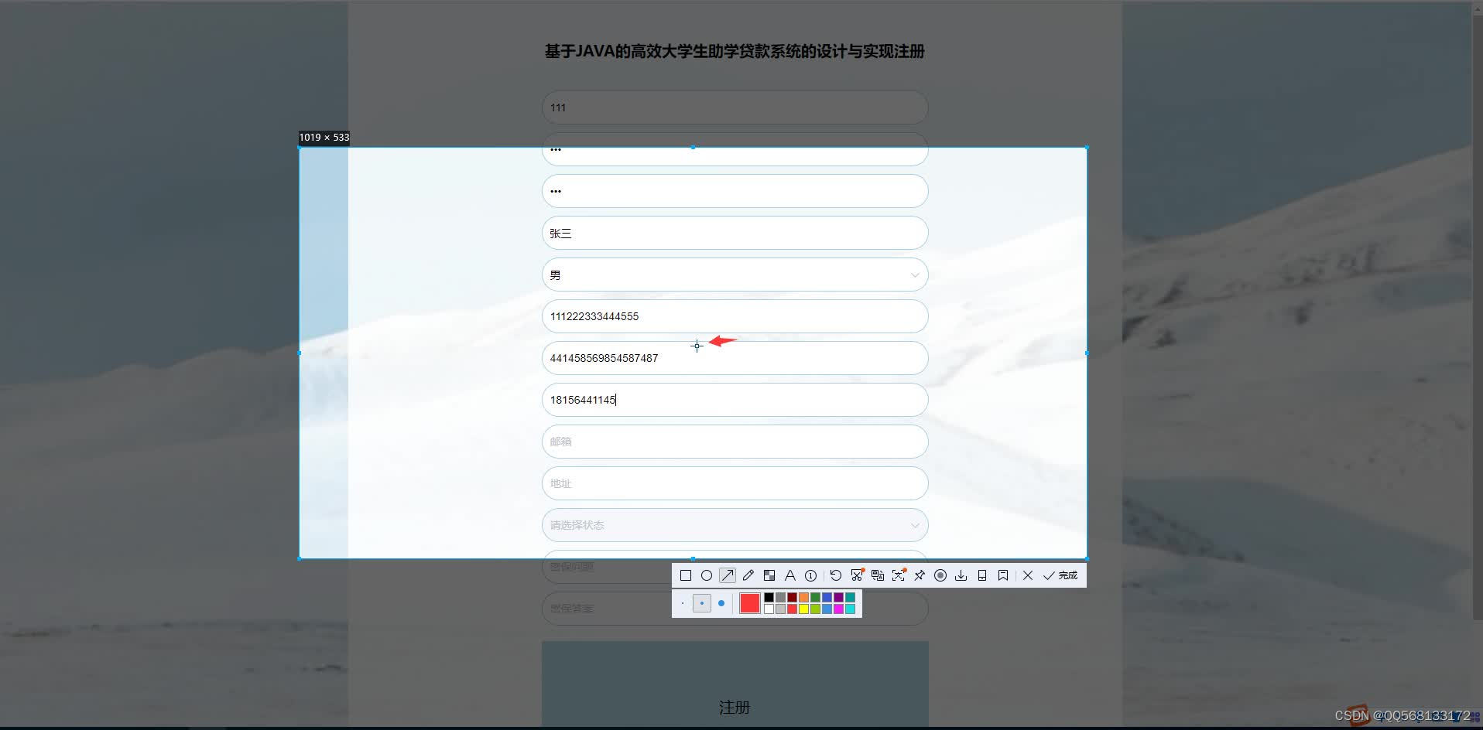Click the confirm password field
Viewport: 1483px width, 730px height.
(x=735, y=191)
